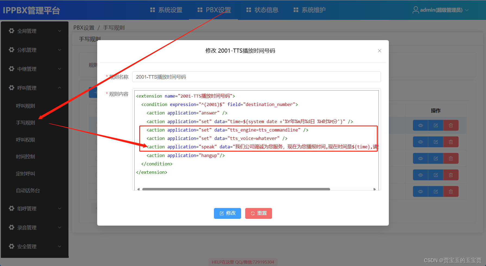Image resolution: width=486 pixels, height=266 pixels.
Task: Open the 状态信息 top menu
Action: [x=262, y=10]
